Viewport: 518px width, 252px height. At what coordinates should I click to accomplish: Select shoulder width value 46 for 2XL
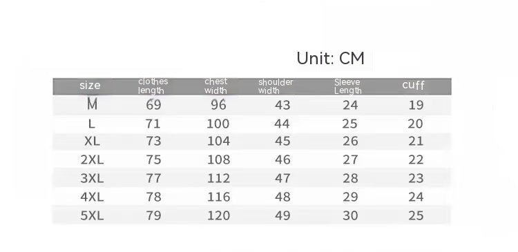click(x=282, y=160)
